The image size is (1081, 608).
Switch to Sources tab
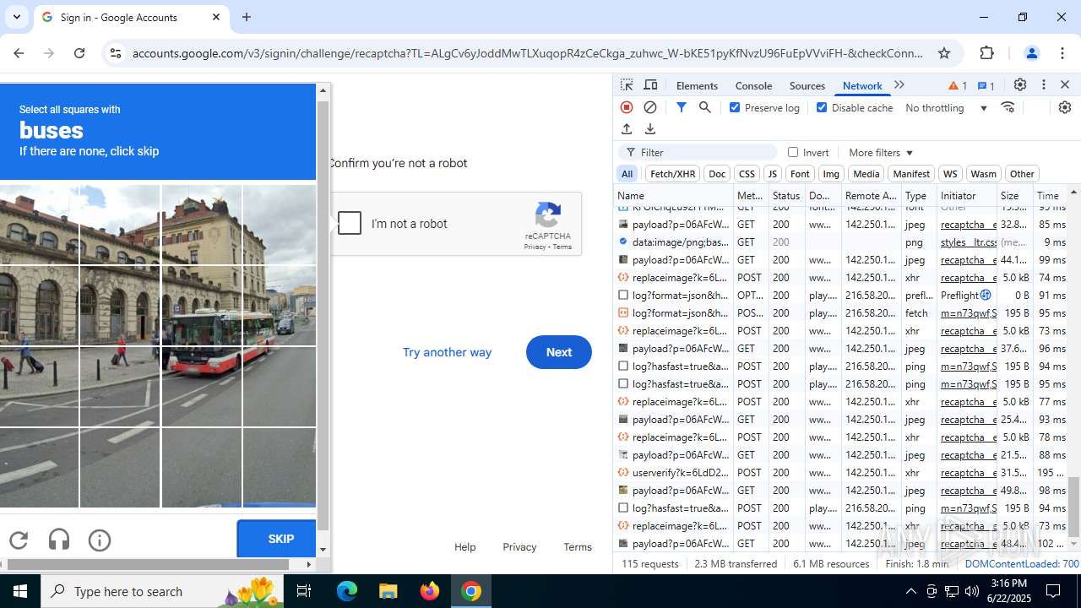pyautogui.click(x=807, y=85)
